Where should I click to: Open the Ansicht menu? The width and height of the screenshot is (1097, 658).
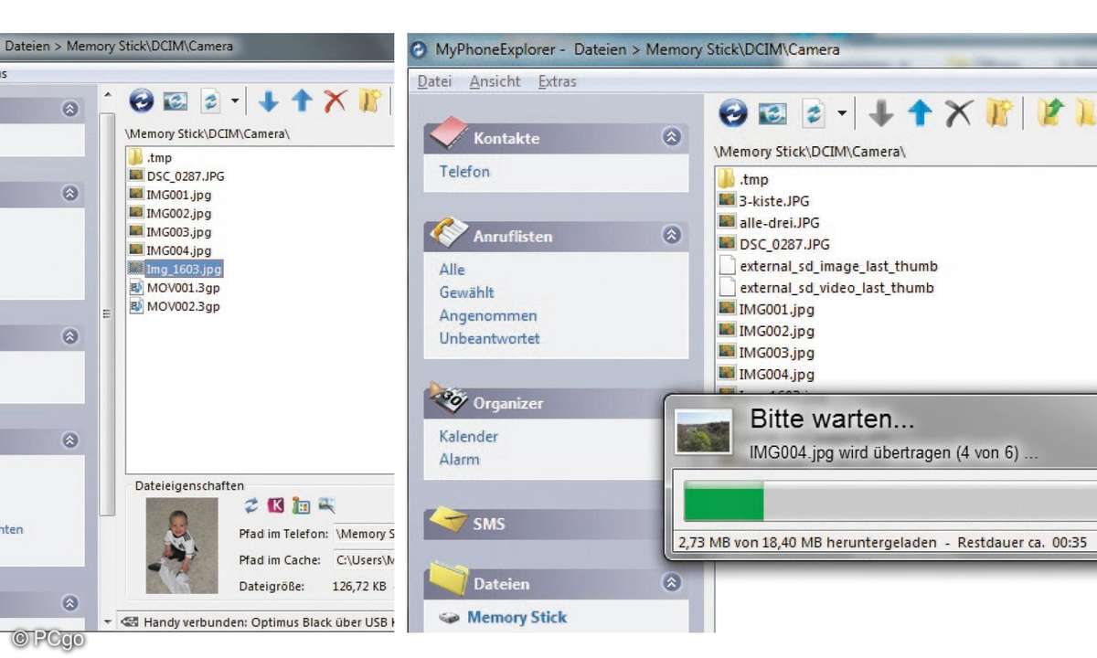tap(495, 81)
